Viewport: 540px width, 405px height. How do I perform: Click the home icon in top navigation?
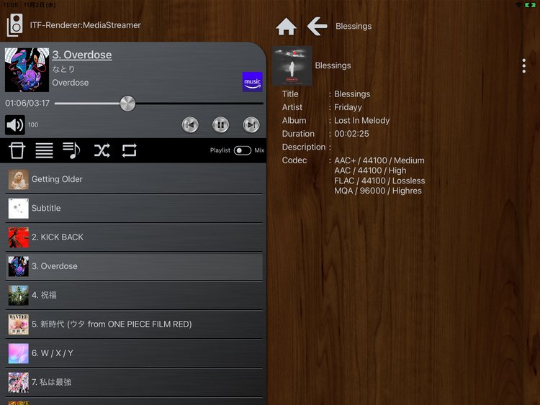click(x=286, y=27)
